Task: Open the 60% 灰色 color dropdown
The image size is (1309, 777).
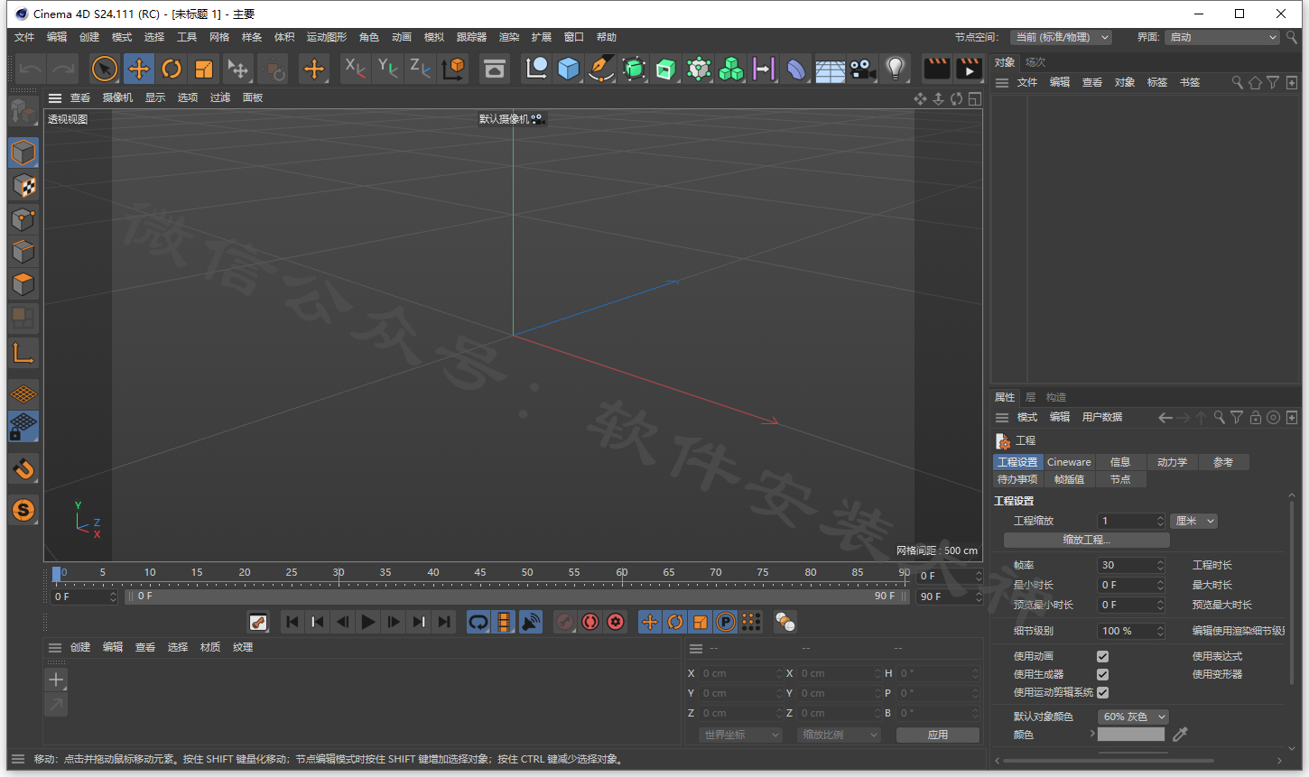Action: 1133,717
